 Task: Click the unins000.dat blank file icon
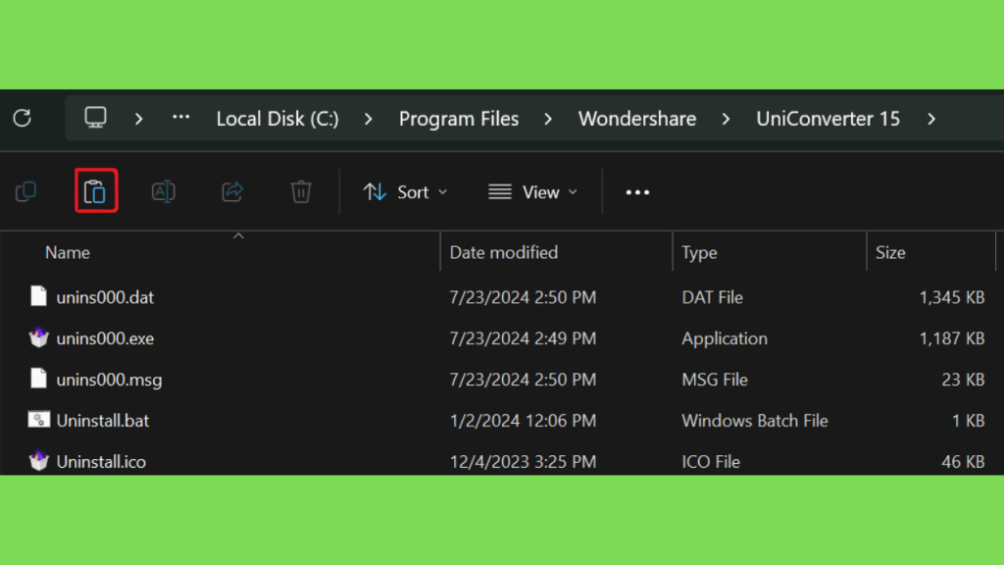coord(38,296)
